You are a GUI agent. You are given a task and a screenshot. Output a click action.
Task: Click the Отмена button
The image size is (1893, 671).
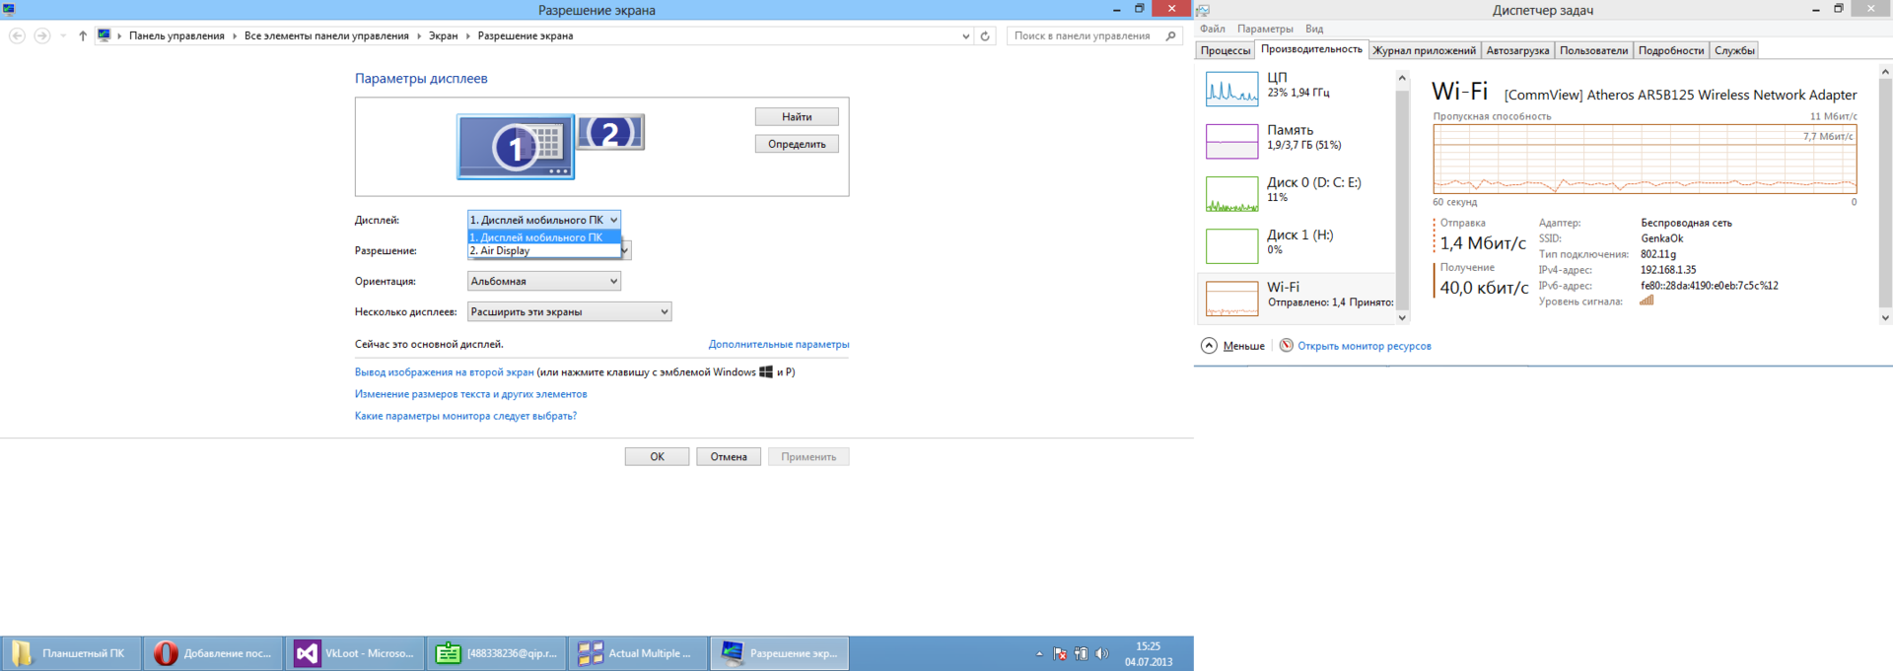(x=729, y=456)
